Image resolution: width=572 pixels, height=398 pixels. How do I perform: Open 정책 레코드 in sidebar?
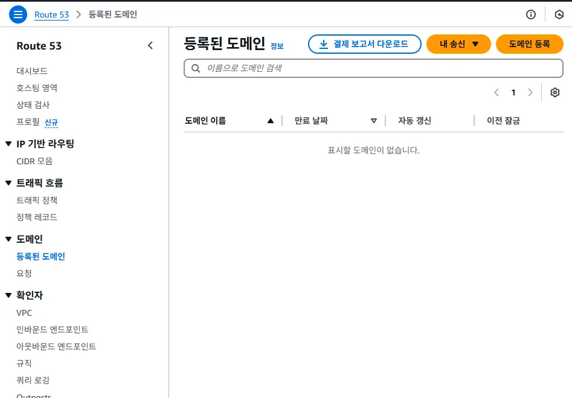tap(37, 217)
